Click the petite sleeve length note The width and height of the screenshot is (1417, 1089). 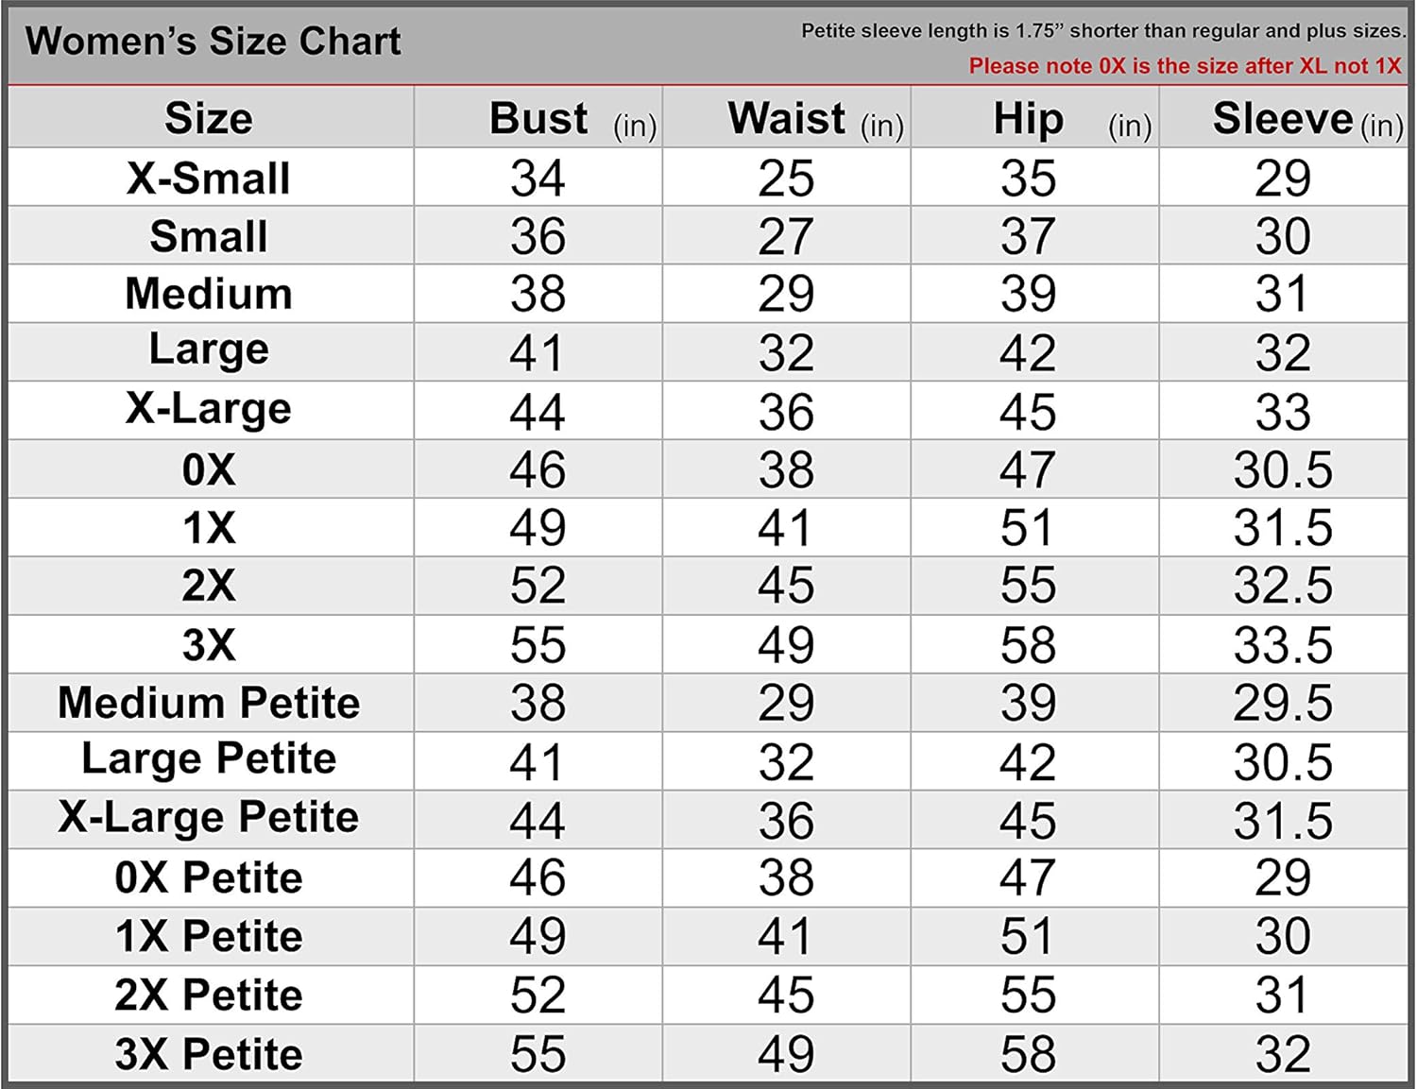click(x=1102, y=31)
